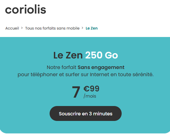Click the chevron after Accueil
The height and width of the screenshot is (134, 170).
(22, 28)
